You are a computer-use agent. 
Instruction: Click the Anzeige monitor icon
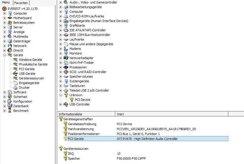click(x=10, y=32)
